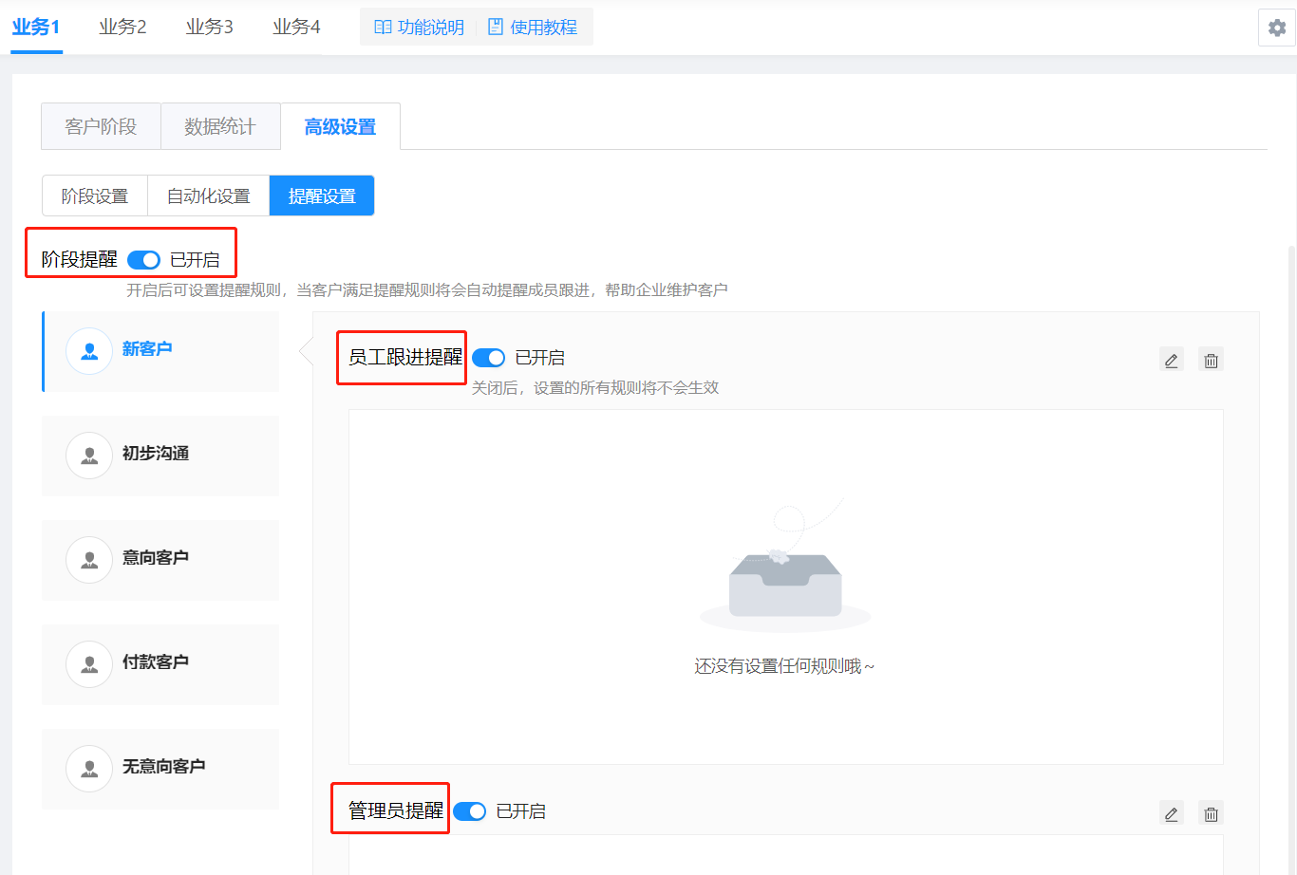This screenshot has width=1297, height=875.
Task: Click trash icon for 管理员提醒
Action: [1211, 813]
